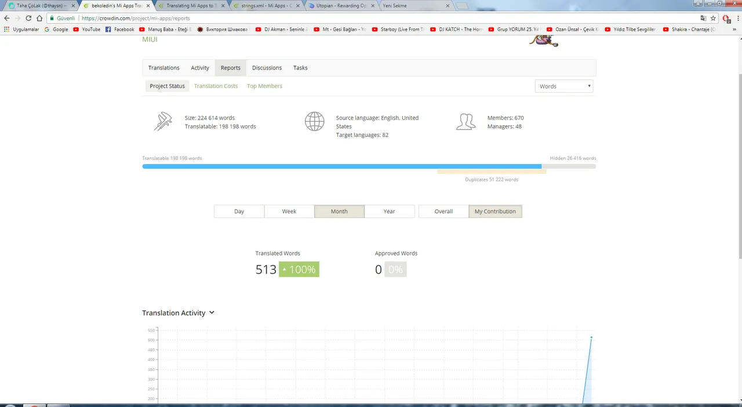Screen dimensions: 742x407
Task: Click the chart peak data point
Action: [591, 337]
